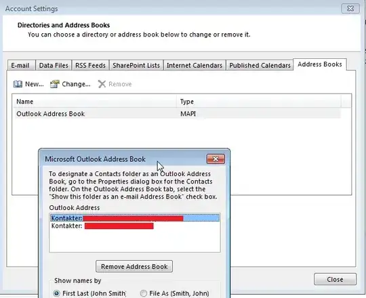Image resolution: width=366 pixels, height=298 pixels.
Task: Open the RSS Feeds tab
Action: point(90,65)
